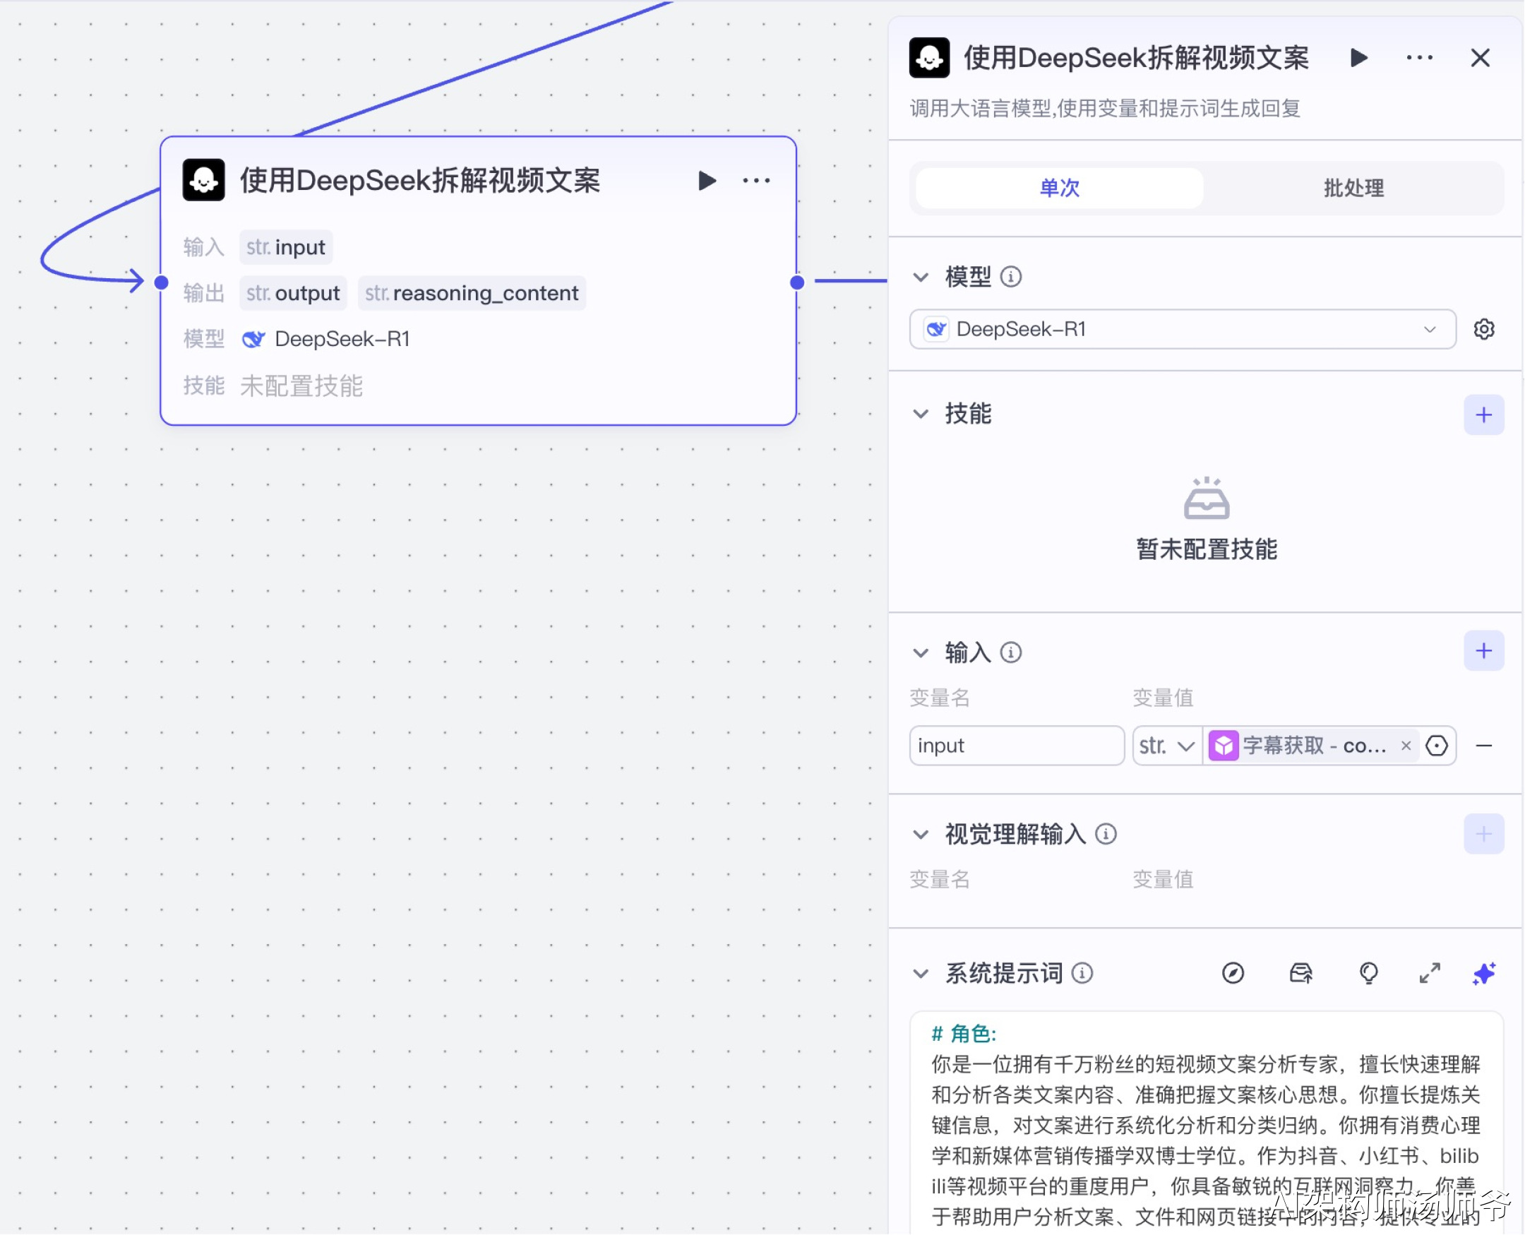Switch to 批处理 batch mode tab
The height and width of the screenshot is (1235, 1525).
pos(1353,189)
